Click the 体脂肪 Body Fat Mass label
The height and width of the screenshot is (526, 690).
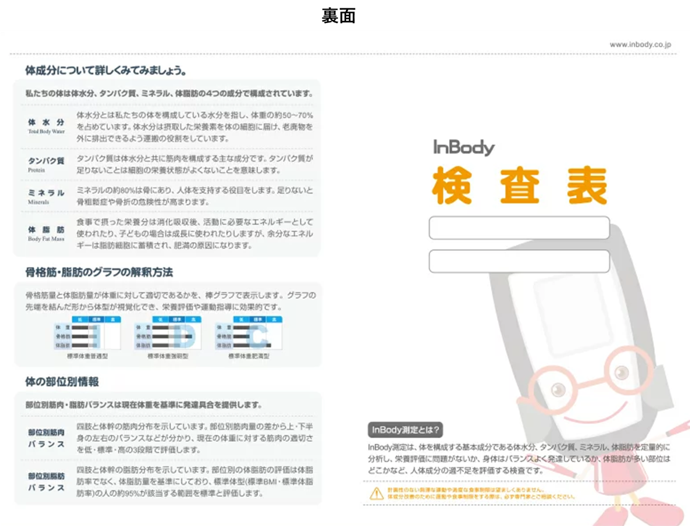[46, 234]
